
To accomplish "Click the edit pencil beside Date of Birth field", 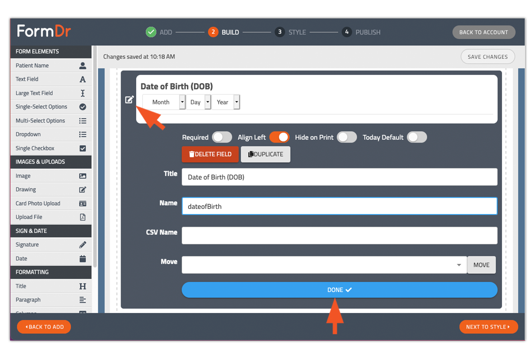I will (129, 99).
